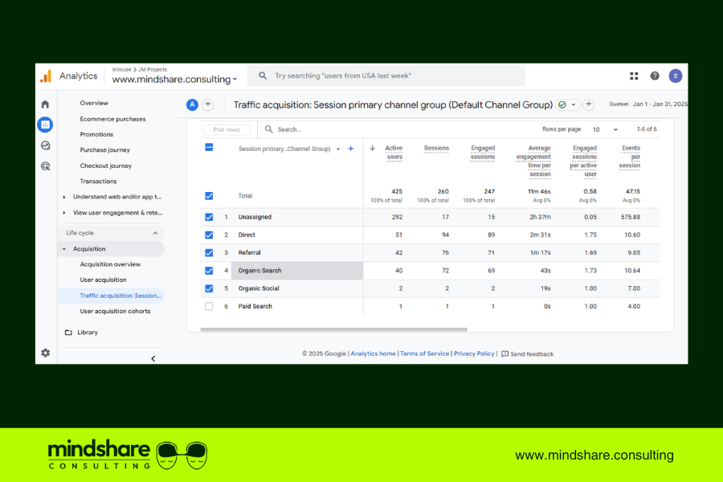Open the Checkout journey report

click(x=105, y=165)
